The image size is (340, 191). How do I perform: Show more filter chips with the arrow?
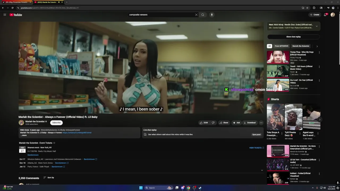coord(317,46)
